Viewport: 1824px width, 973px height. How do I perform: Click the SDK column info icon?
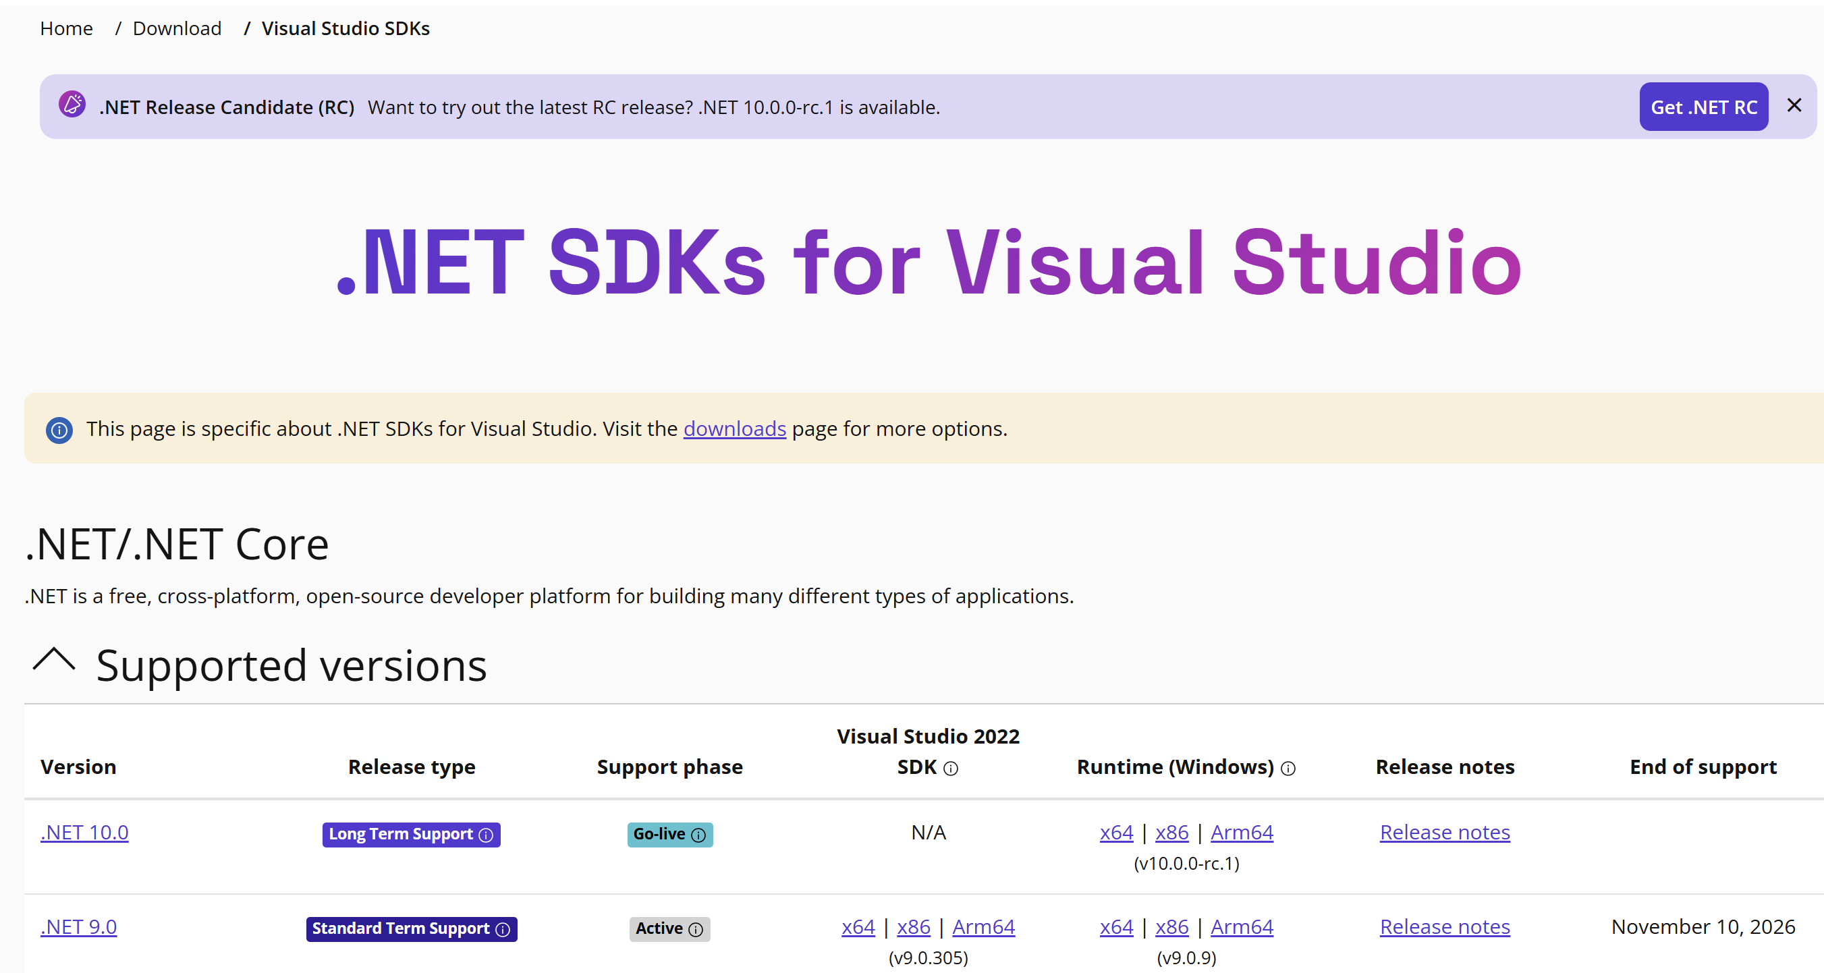coord(951,769)
